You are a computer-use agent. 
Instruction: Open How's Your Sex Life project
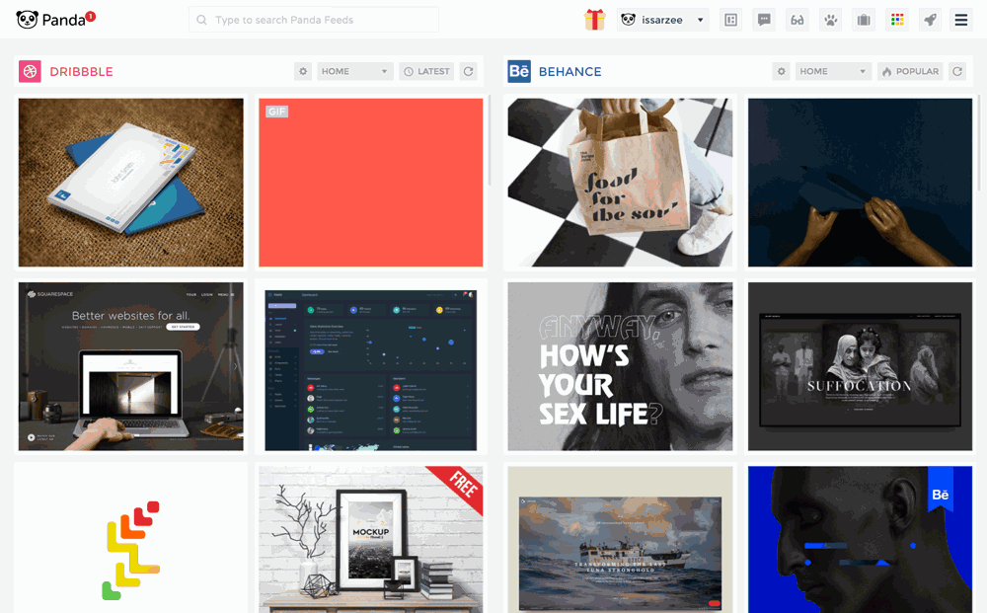coord(620,366)
